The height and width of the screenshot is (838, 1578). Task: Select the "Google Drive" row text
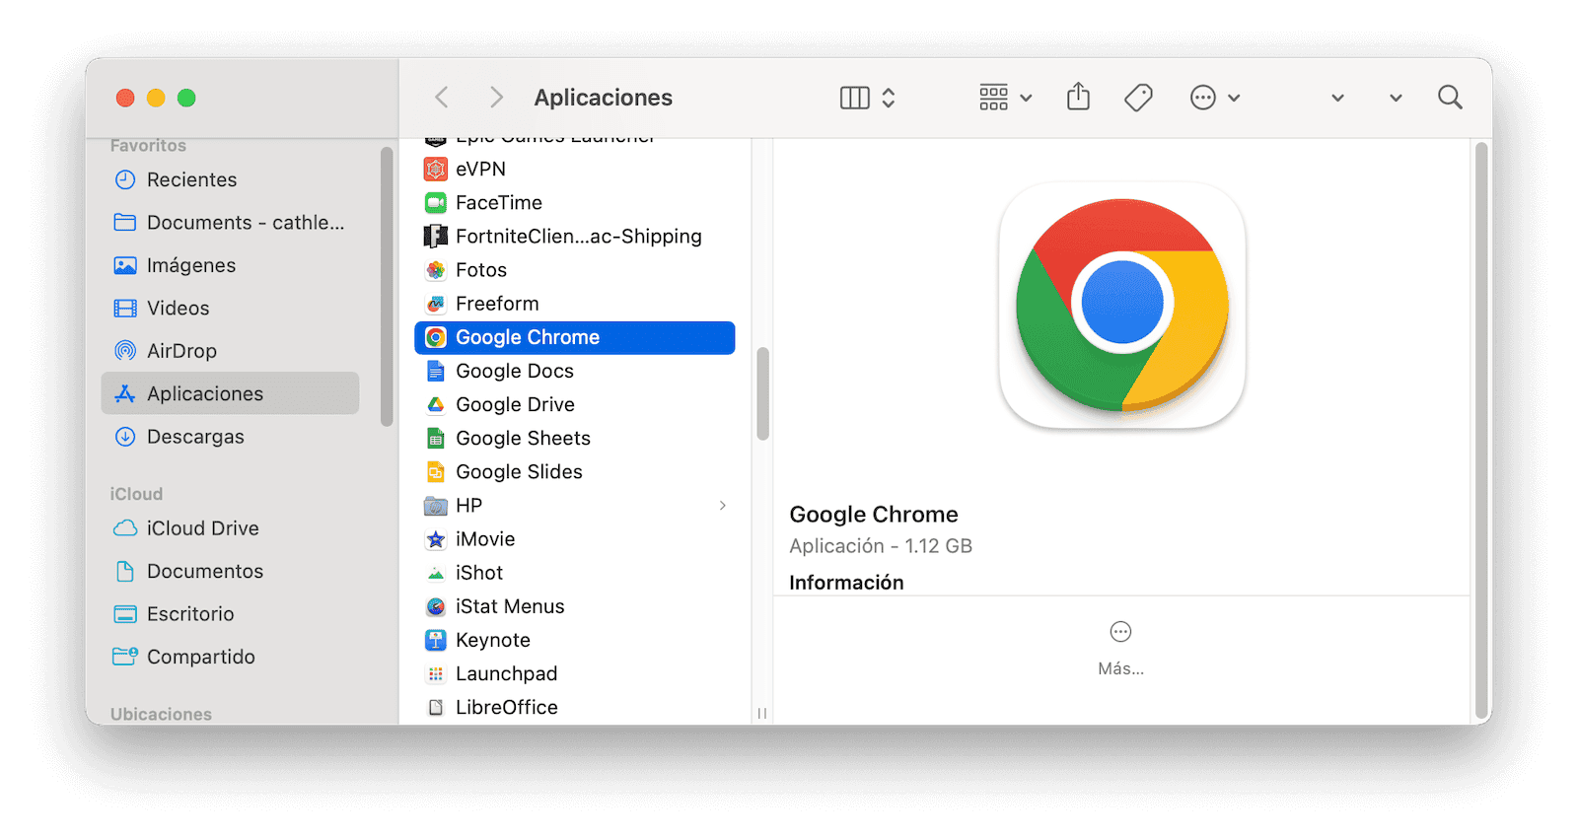point(515,404)
